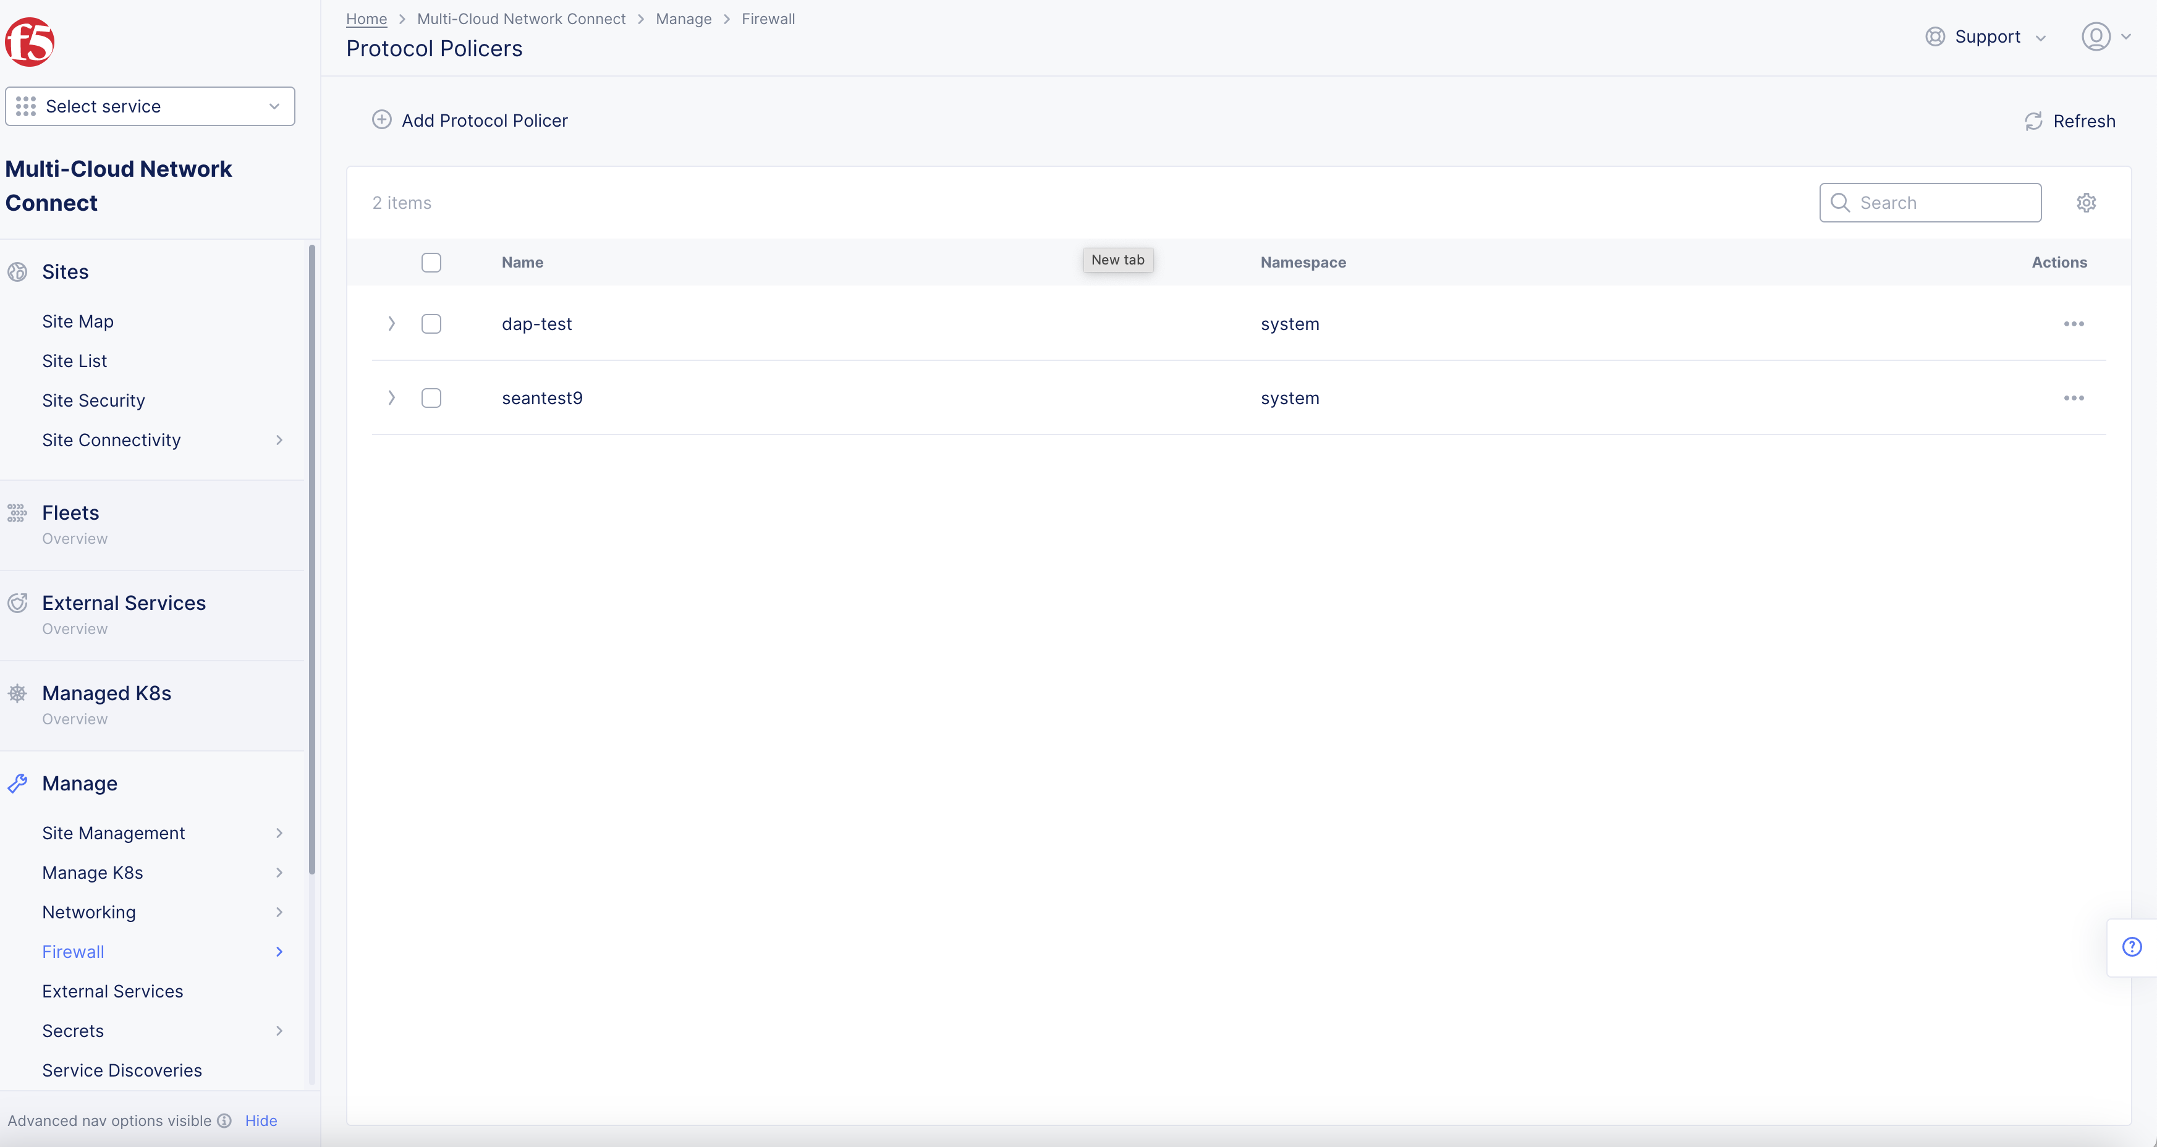
Task: Select the Managed K8s wheel icon
Action: click(x=17, y=692)
